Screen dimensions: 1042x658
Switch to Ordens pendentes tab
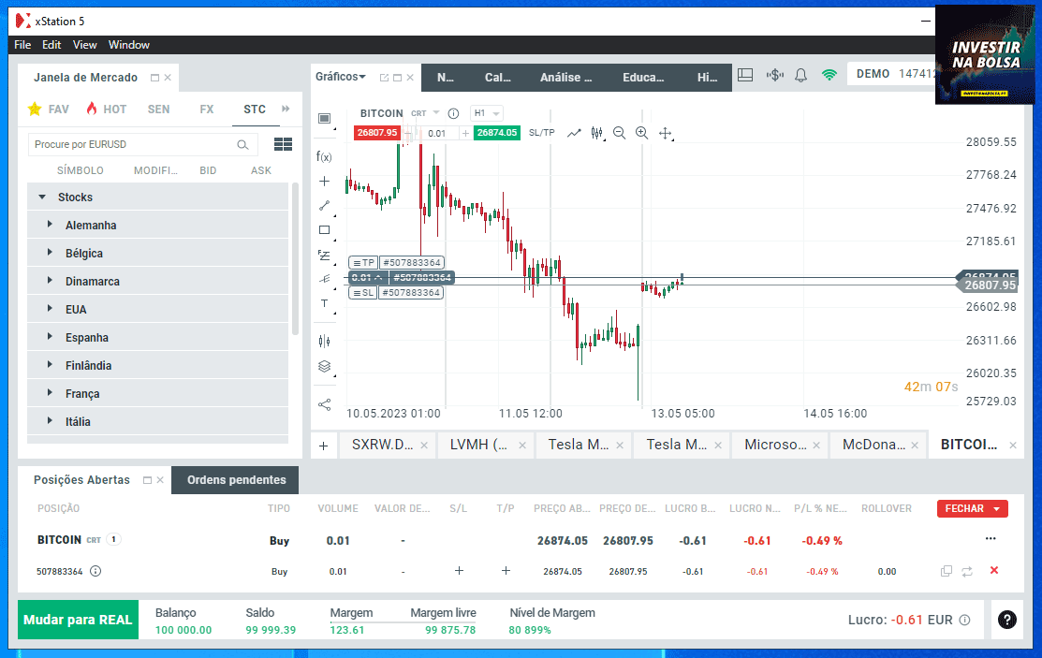(x=236, y=480)
